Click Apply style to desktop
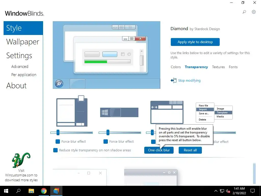Screen dimensions: 261x196 pyautogui.click(x=195, y=42)
